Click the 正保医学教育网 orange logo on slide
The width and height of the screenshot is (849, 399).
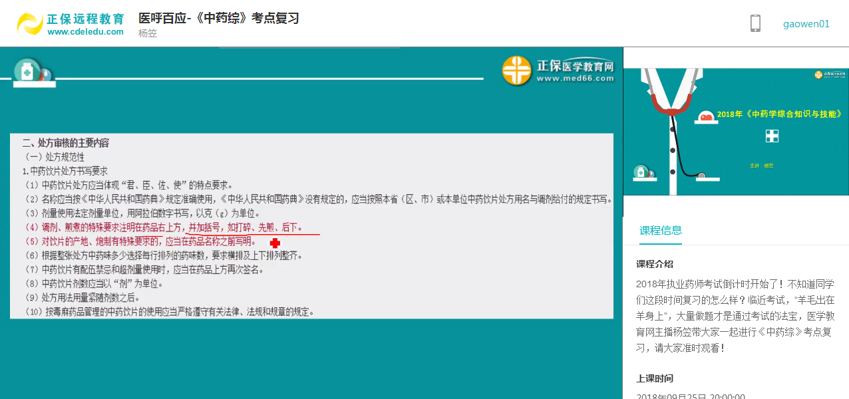coord(516,70)
